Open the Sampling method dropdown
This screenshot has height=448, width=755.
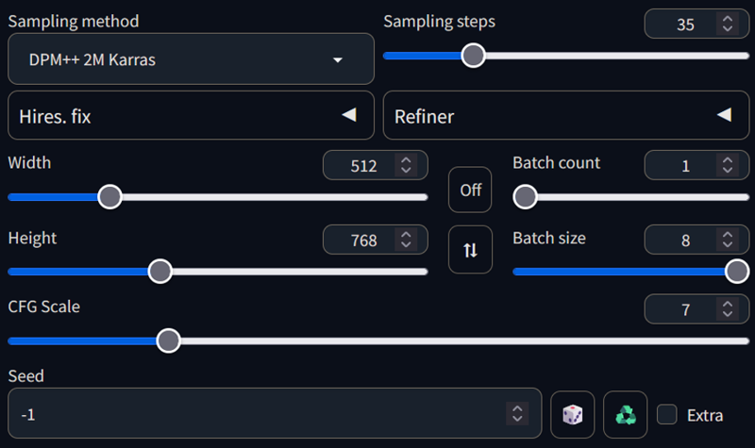(192, 59)
